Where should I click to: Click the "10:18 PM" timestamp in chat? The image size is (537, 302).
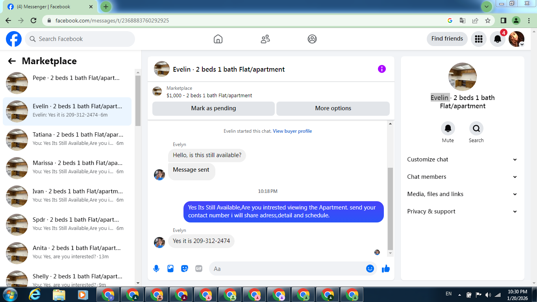pos(268,191)
